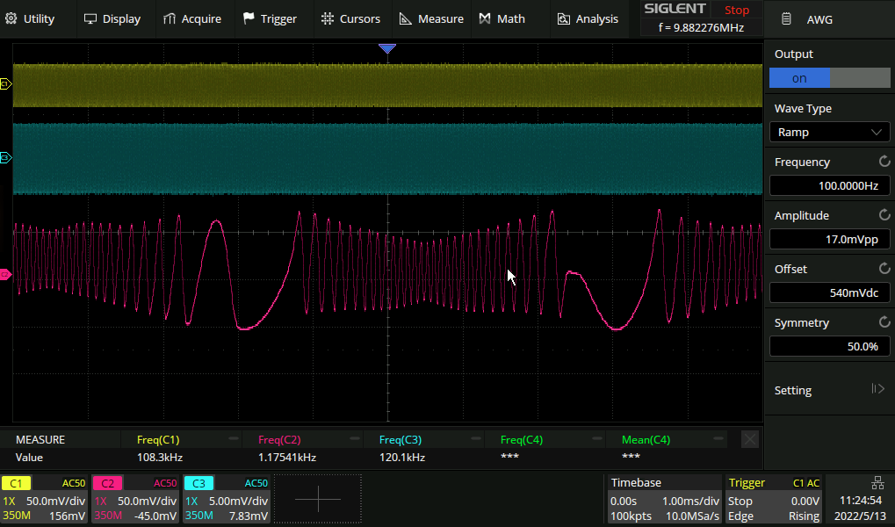Open the Trigger info box at bottom
This screenshot has width=895, height=527.
[773, 499]
